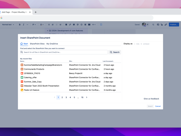This screenshot has width=181, height=136.
Task: Open a new browser tab
Action: (x=36, y=12)
